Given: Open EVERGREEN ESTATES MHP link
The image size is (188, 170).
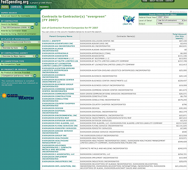Looking at the screenshot, I should click(x=56, y=118).
